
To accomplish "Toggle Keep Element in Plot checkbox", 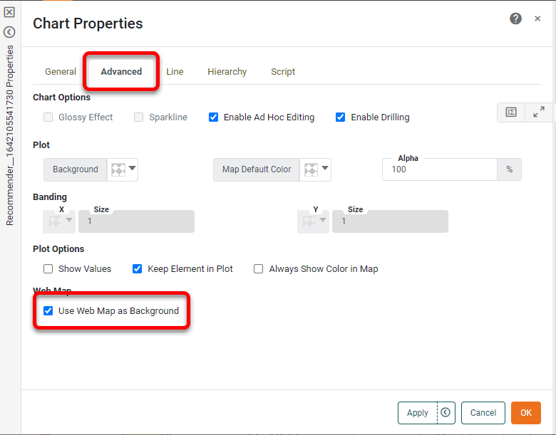I will click(x=138, y=269).
